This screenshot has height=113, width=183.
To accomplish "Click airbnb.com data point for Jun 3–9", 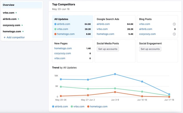I will pyautogui.click(x=115, y=74).
